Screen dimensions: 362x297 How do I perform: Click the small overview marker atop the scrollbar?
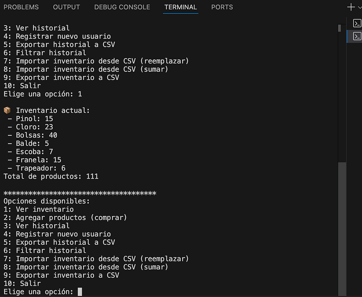[339, 28]
